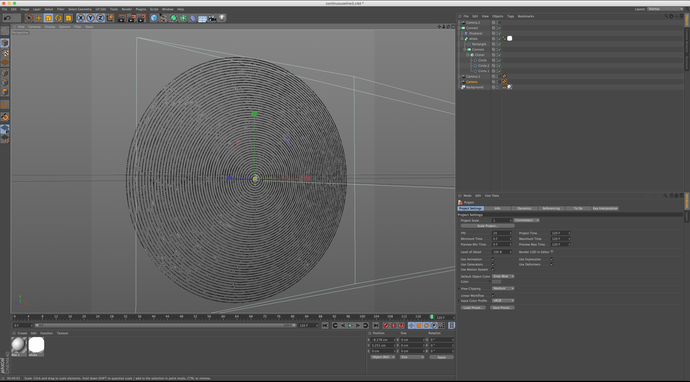690x382 pixels.
Task: Toggle the Y axis lock
Action: tap(90, 18)
